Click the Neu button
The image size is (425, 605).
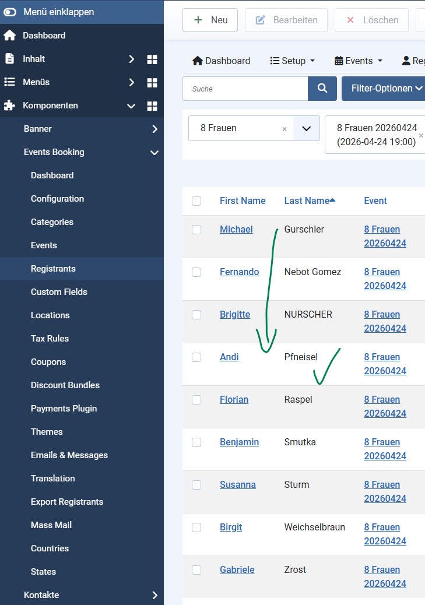click(210, 20)
